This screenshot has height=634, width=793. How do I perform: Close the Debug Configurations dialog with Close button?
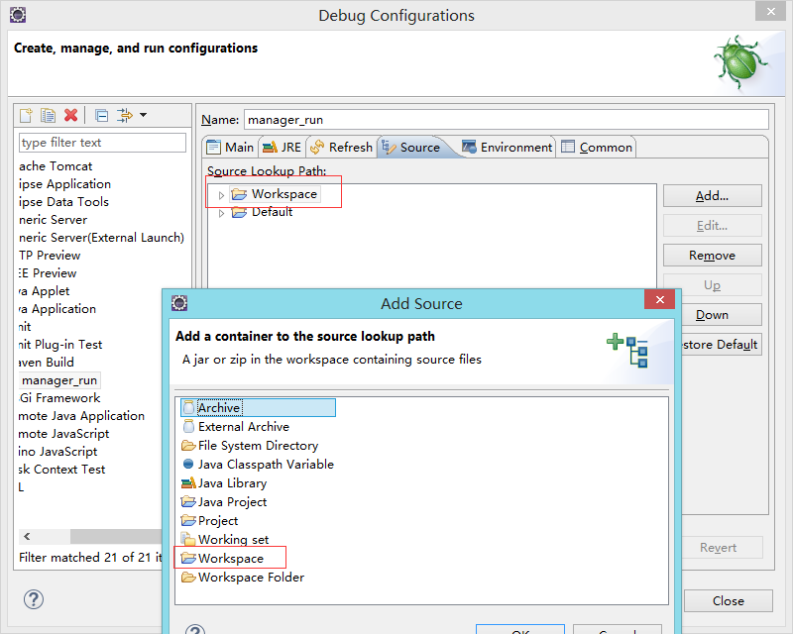coord(729,601)
